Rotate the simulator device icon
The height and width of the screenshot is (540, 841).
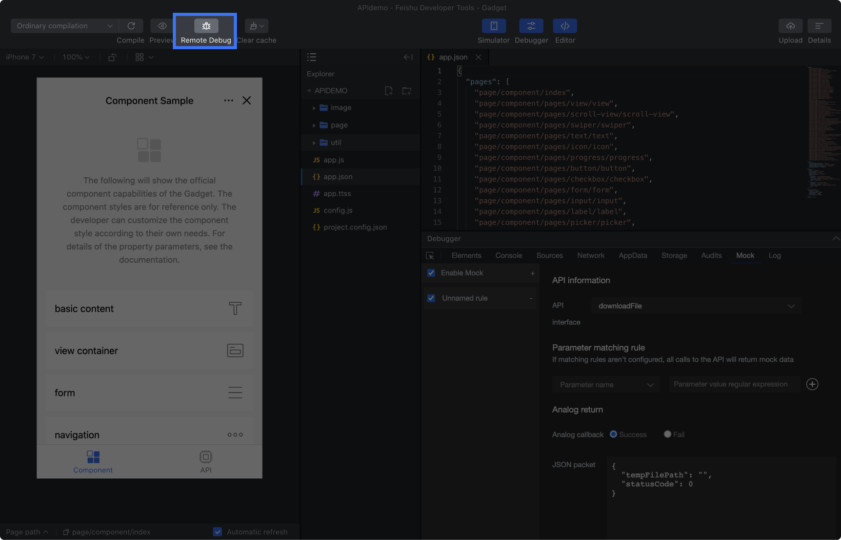tap(112, 57)
